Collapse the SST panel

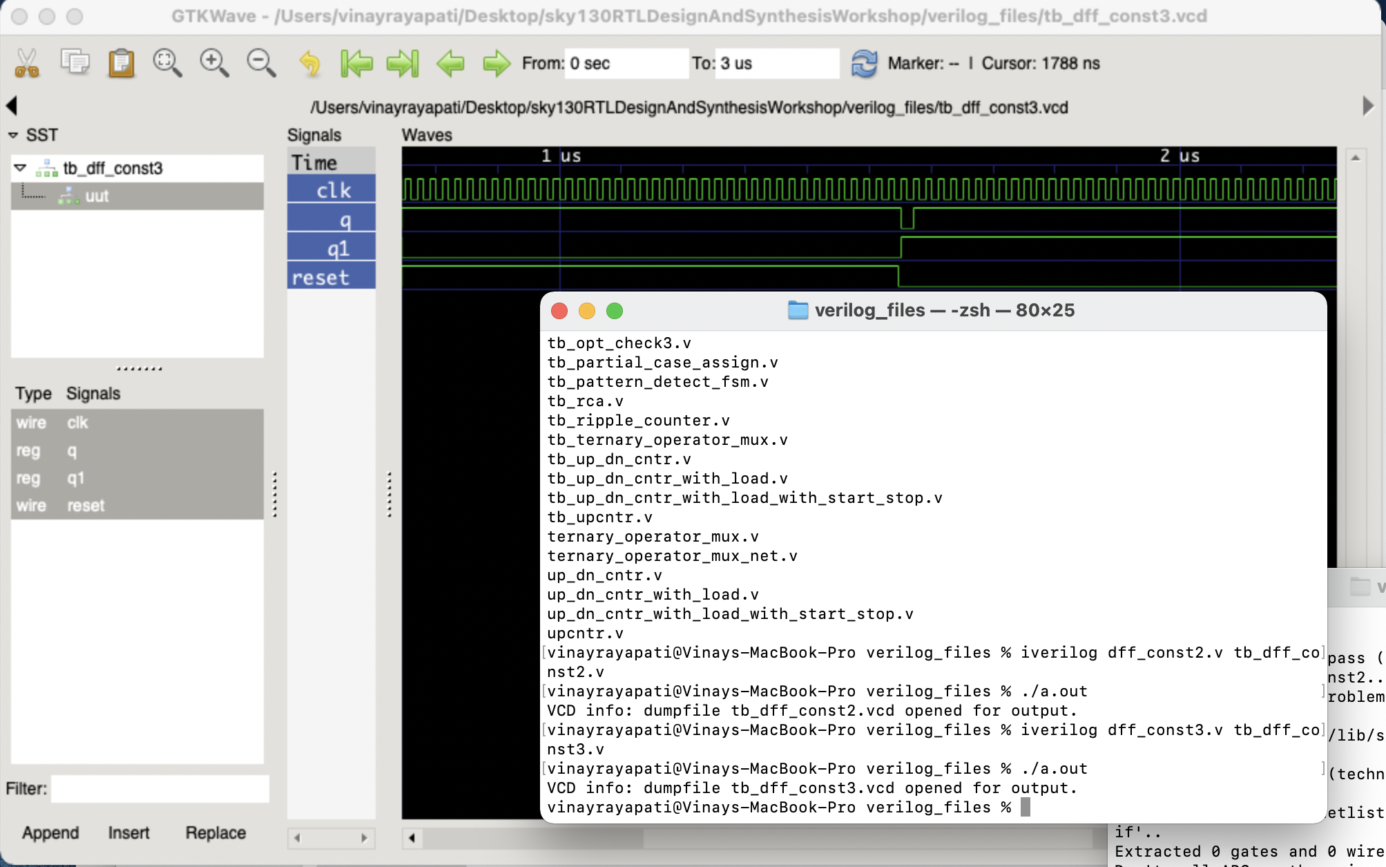point(12,135)
